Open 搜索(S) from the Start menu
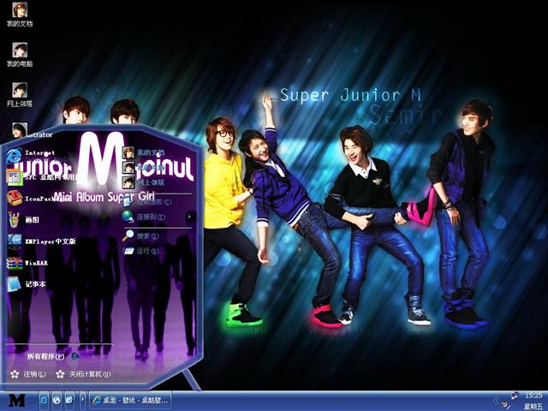The width and height of the screenshot is (548, 411). (x=140, y=236)
